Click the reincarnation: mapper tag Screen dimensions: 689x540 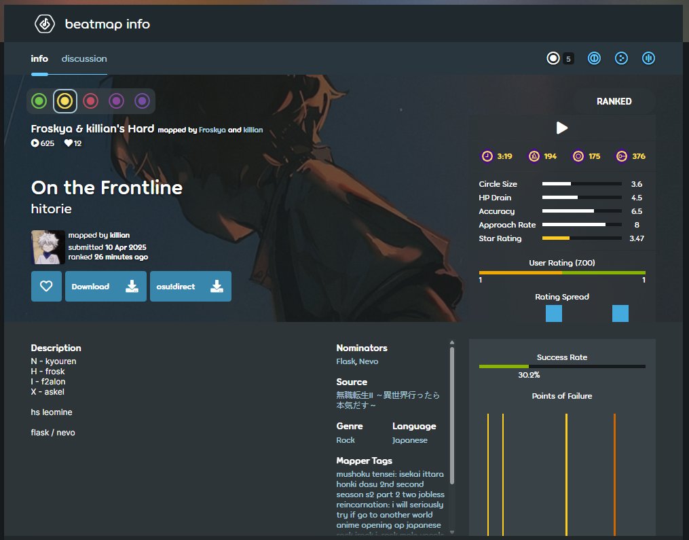click(362, 505)
